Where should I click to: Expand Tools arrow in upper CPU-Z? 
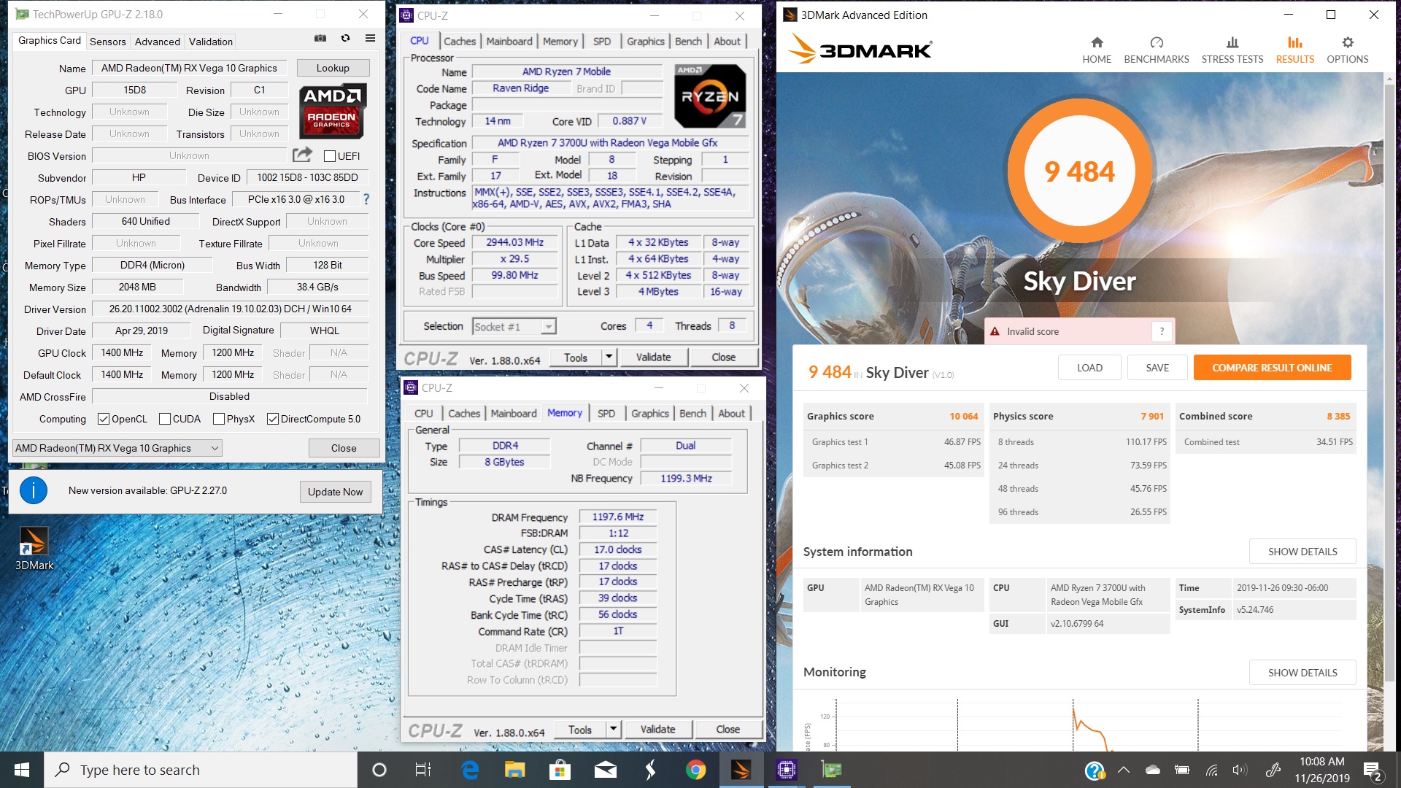click(609, 357)
